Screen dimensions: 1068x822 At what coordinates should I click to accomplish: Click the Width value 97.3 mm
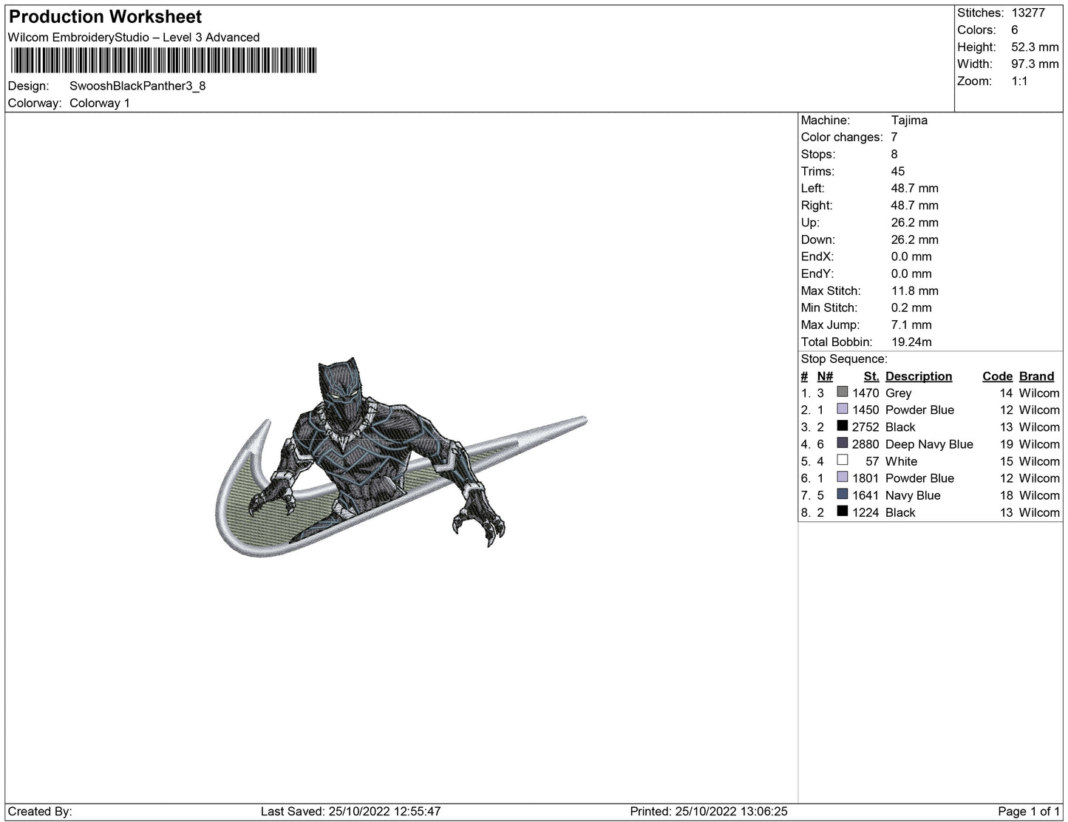[x=1035, y=64]
